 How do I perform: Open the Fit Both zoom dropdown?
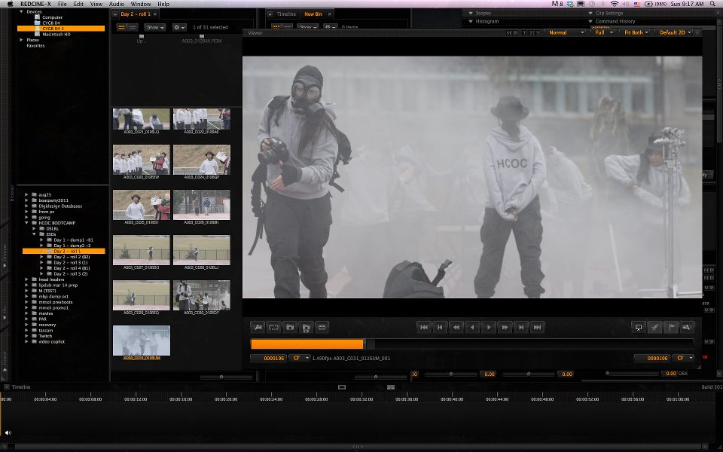[x=634, y=33]
